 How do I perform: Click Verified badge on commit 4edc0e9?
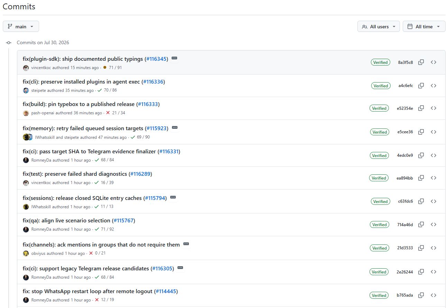[379, 156]
